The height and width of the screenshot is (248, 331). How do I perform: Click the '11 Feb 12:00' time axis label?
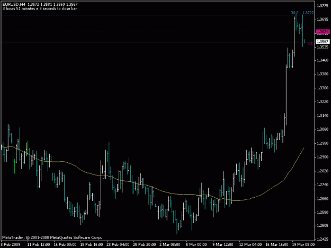point(39,244)
